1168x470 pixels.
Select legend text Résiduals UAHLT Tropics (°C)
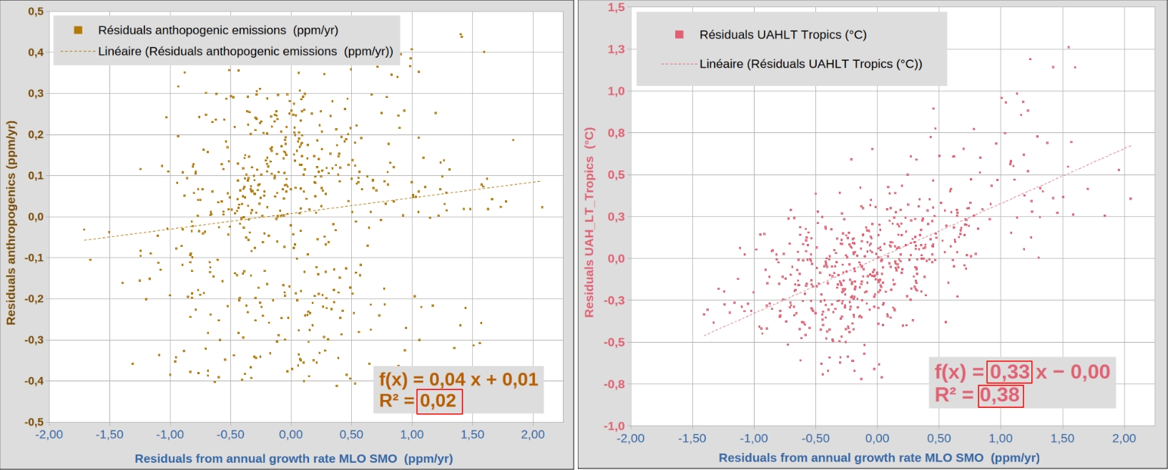tap(782, 34)
